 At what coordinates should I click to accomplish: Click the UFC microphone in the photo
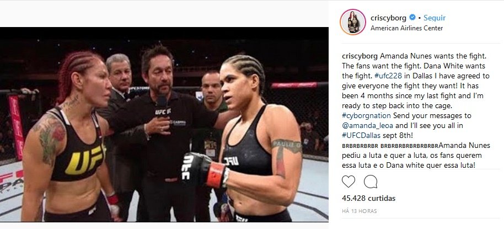[162, 106]
